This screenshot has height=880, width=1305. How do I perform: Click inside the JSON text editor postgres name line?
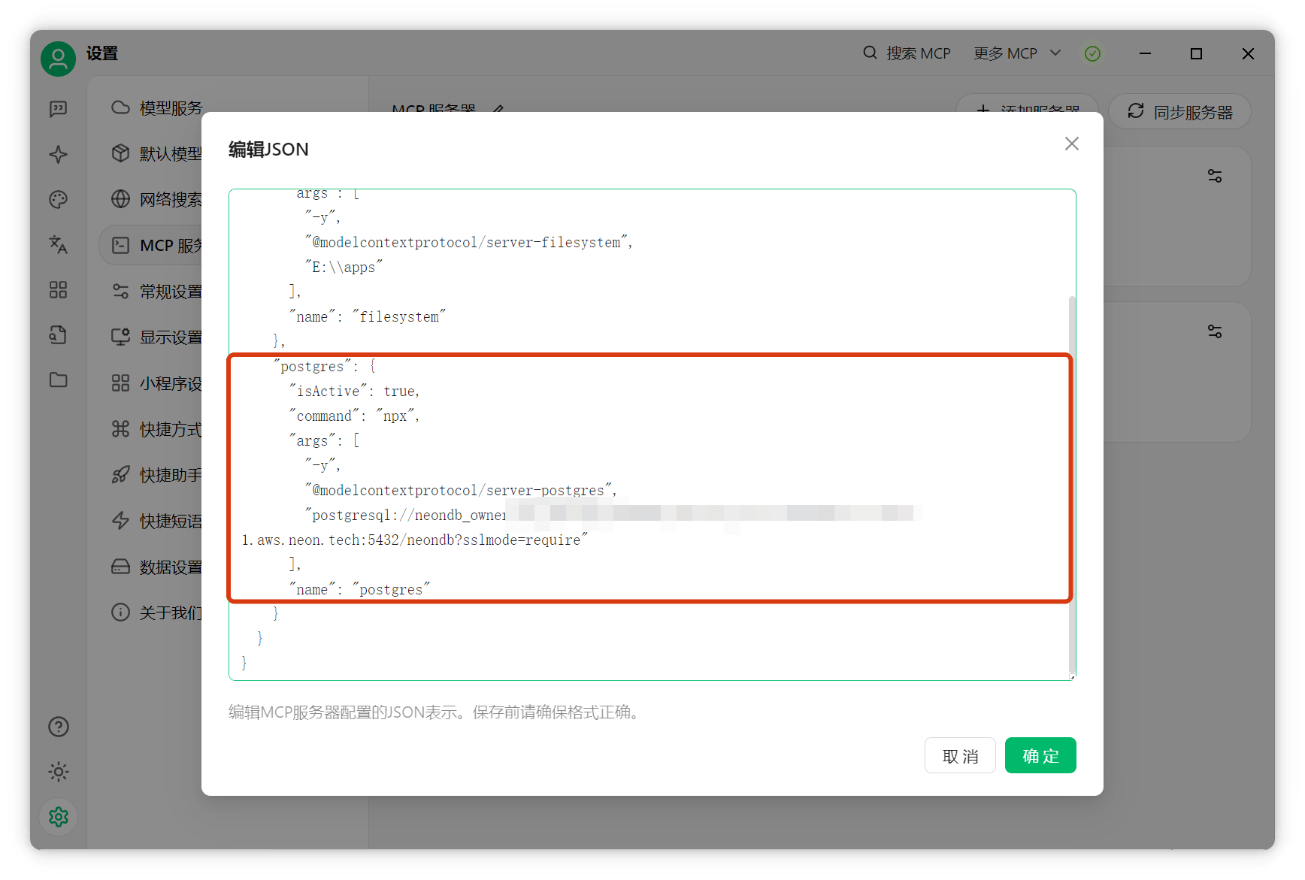tap(359, 589)
